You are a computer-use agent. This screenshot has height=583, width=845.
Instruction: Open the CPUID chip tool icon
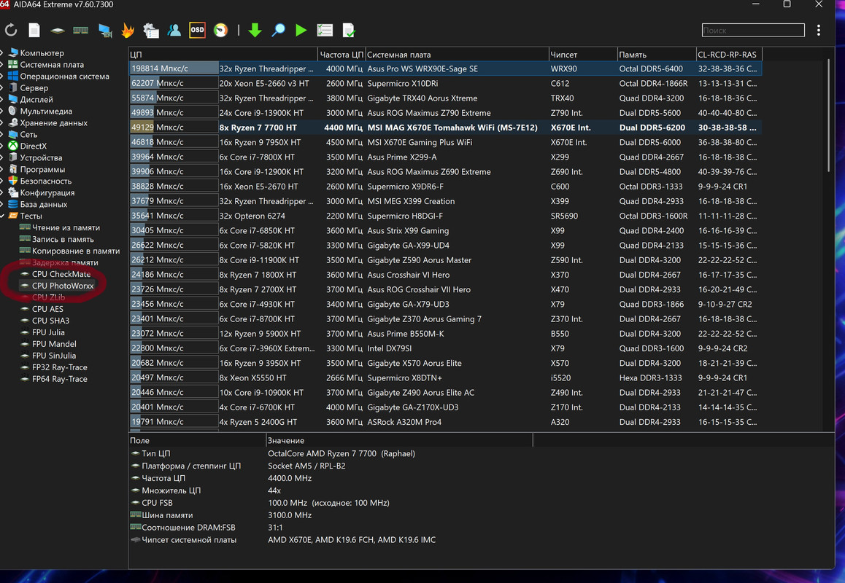pyautogui.click(x=58, y=31)
